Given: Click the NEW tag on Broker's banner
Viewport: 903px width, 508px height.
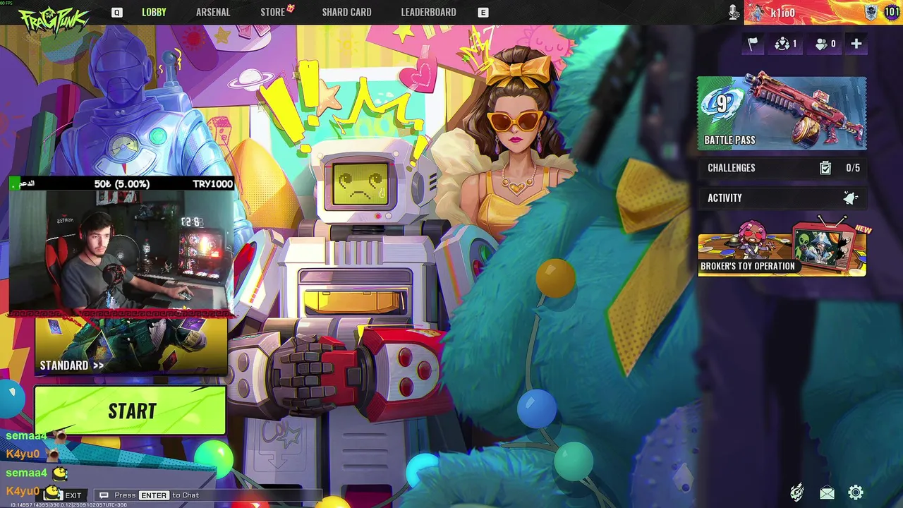Looking at the screenshot, I should [863, 230].
